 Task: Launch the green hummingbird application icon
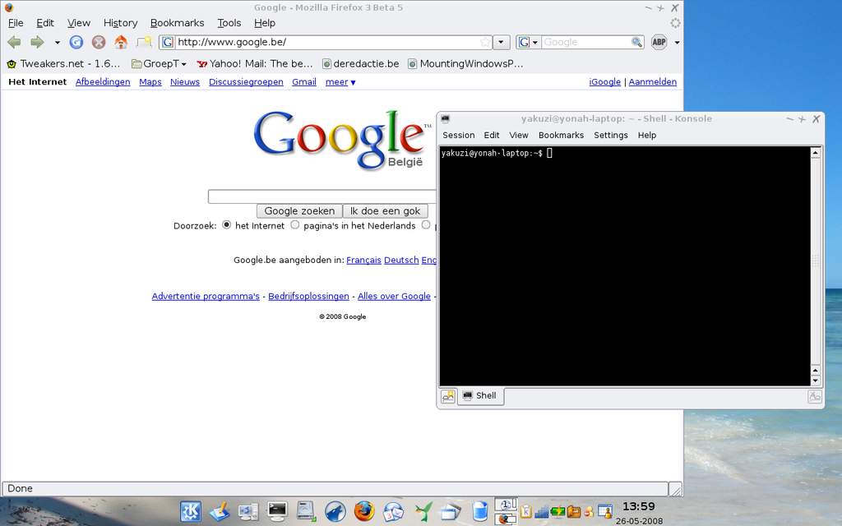point(423,511)
